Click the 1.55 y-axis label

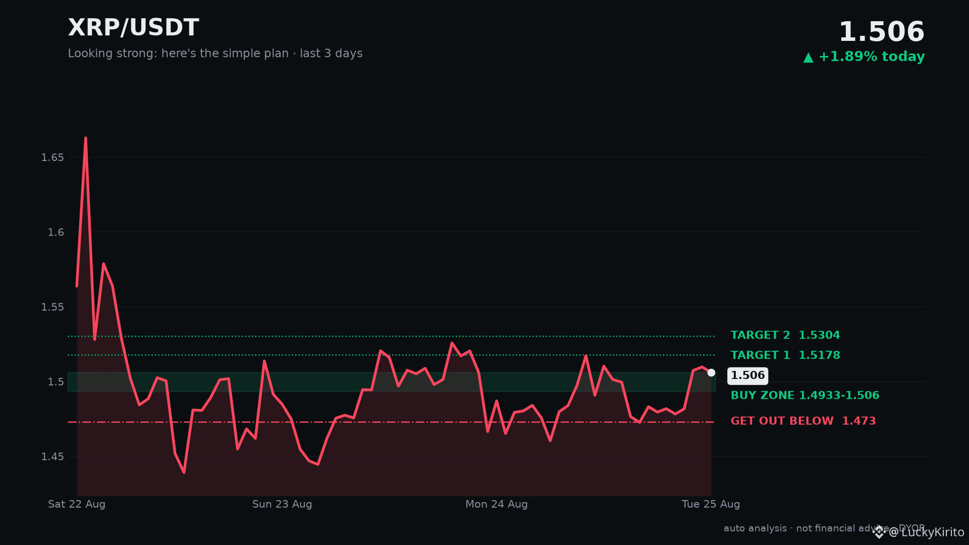click(x=52, y=307)
